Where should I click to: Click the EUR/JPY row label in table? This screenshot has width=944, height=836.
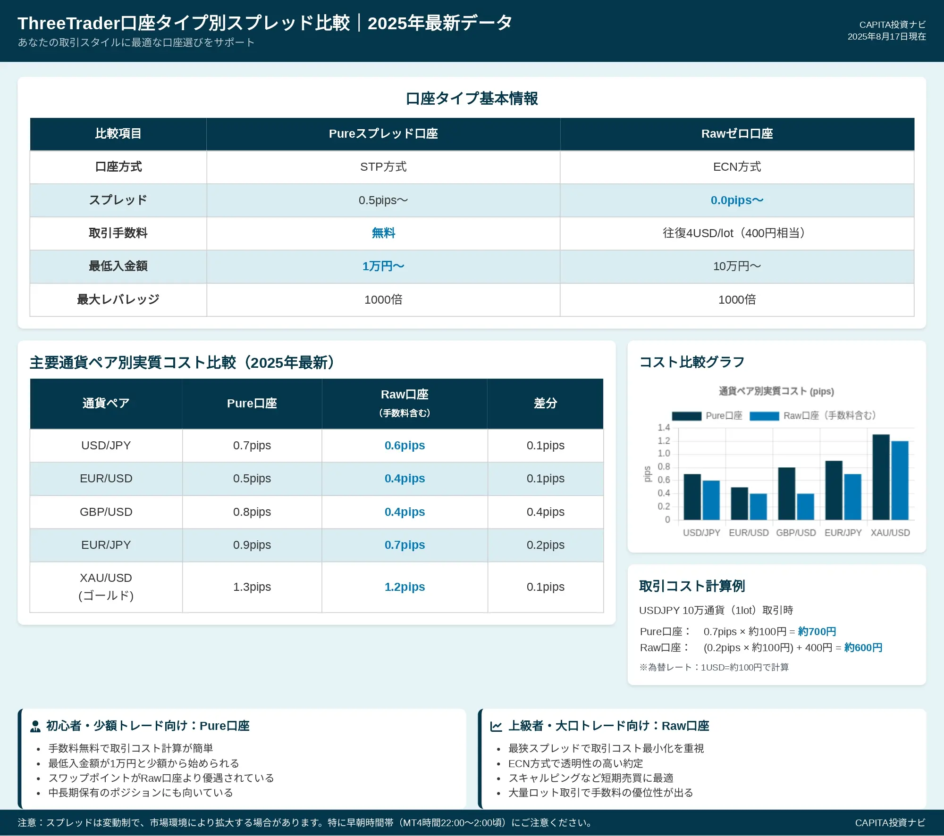pos(106,545)
